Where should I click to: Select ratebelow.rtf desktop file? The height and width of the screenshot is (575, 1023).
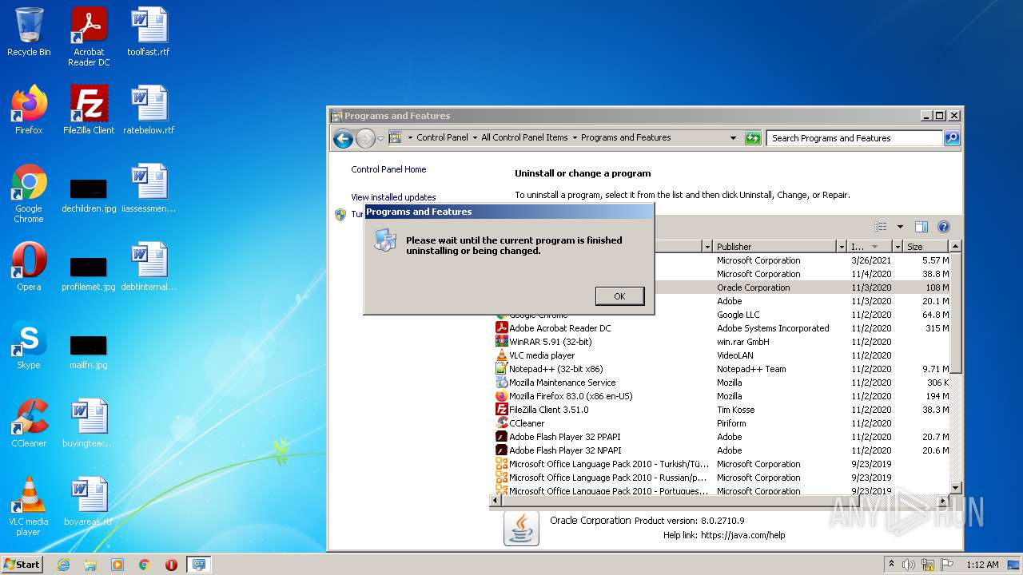tap(149, 110)
